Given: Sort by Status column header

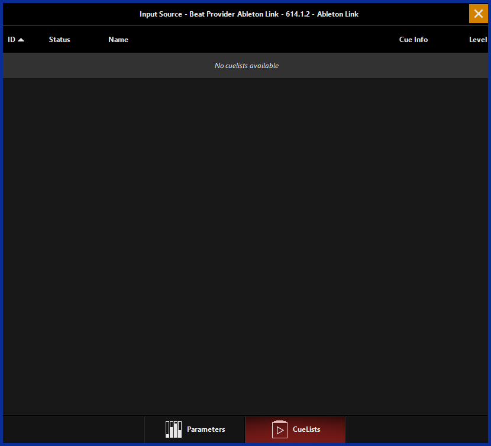Looking at the screenshot, I should pyautogui.click(x=60, y=40).
